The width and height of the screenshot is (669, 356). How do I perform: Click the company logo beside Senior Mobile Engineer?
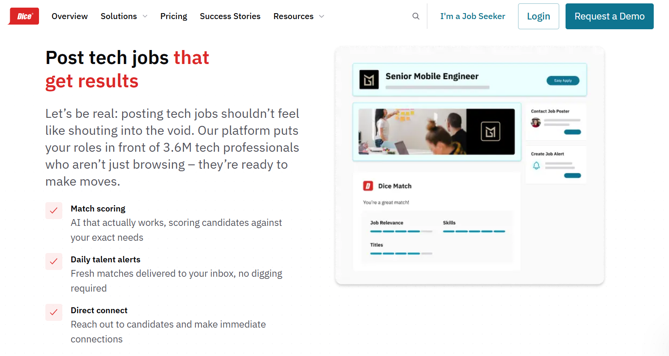coord(369,80)
